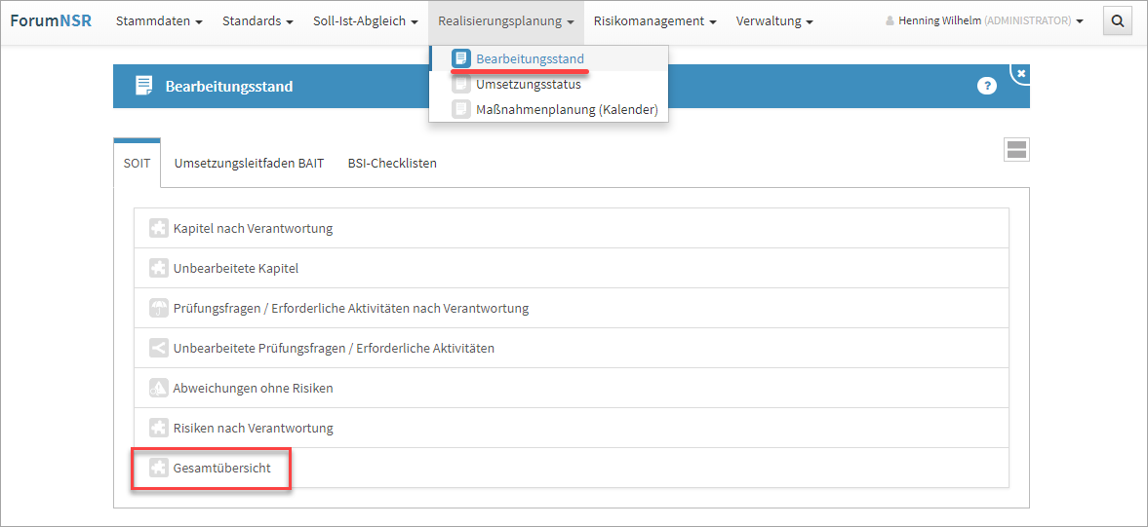Click the icon beside Kapitel nach Verantwortung

coord(158,228)
